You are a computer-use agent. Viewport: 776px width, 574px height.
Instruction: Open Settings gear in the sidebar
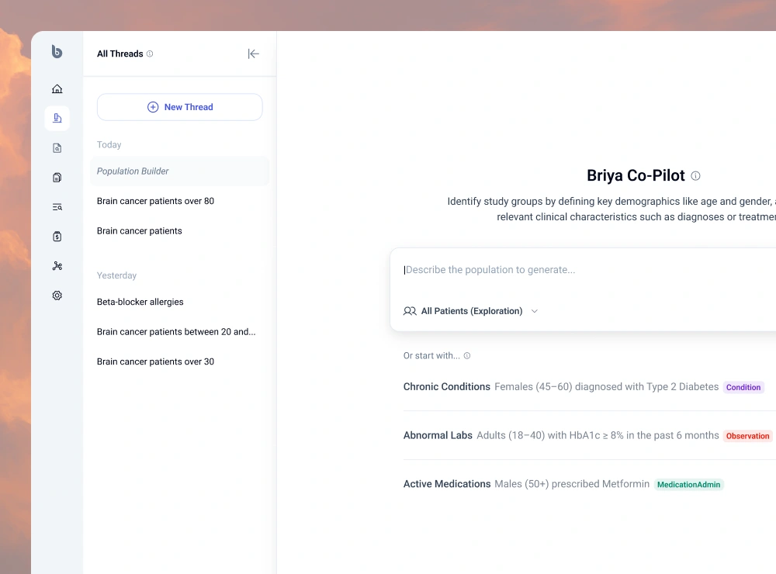click(57, 296)
